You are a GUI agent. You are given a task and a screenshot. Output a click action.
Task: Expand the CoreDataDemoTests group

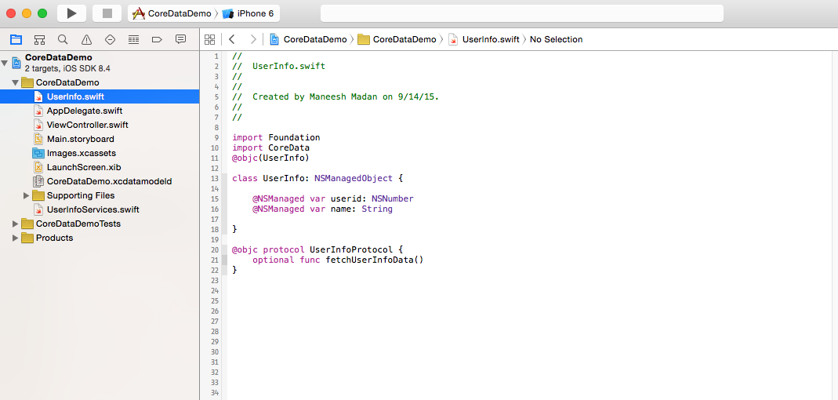[16, 224]
